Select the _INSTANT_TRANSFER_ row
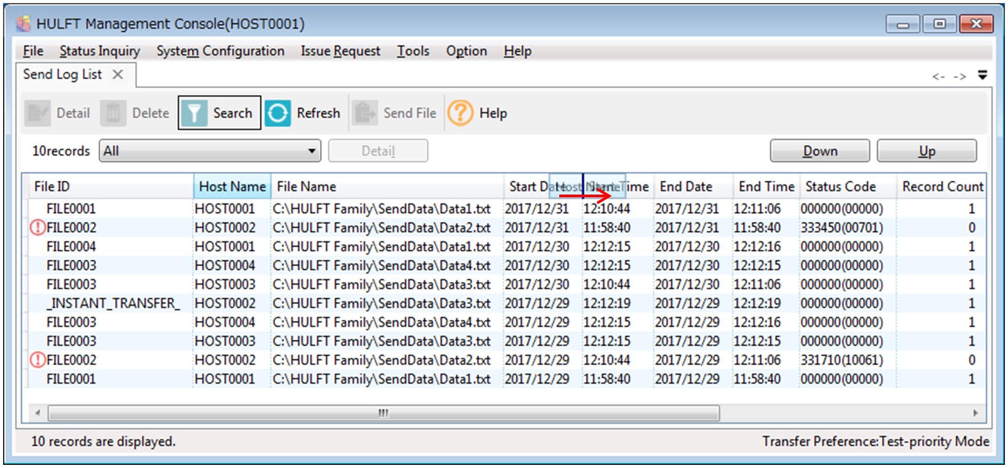This screenshot has width=1008, height=468. click(507, 303)
